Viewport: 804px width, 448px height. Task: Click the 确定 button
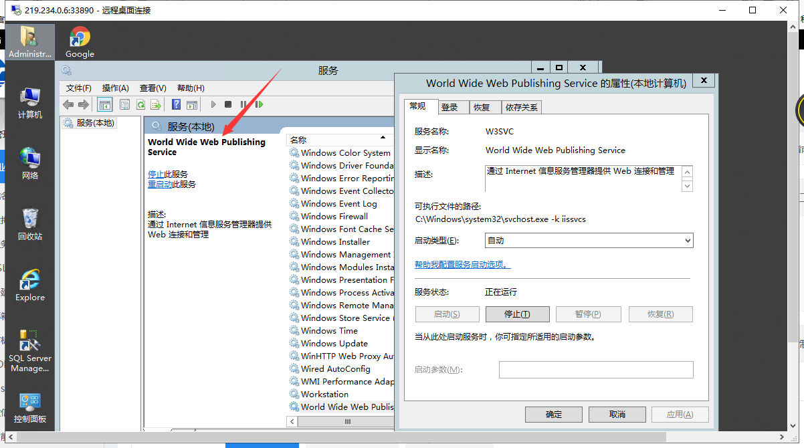tap(554, 415)
